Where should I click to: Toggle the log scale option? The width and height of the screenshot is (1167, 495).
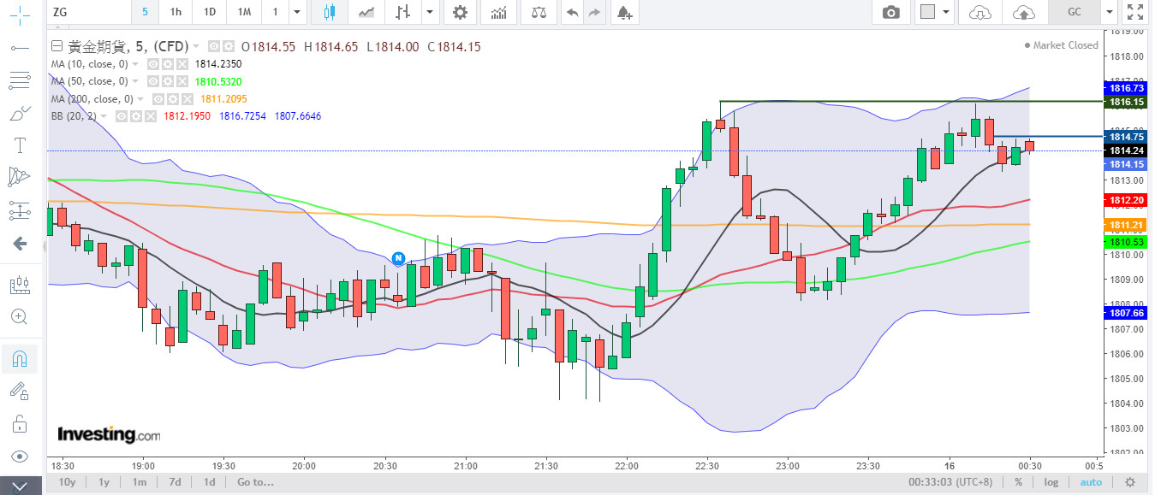click(1051, 481)
